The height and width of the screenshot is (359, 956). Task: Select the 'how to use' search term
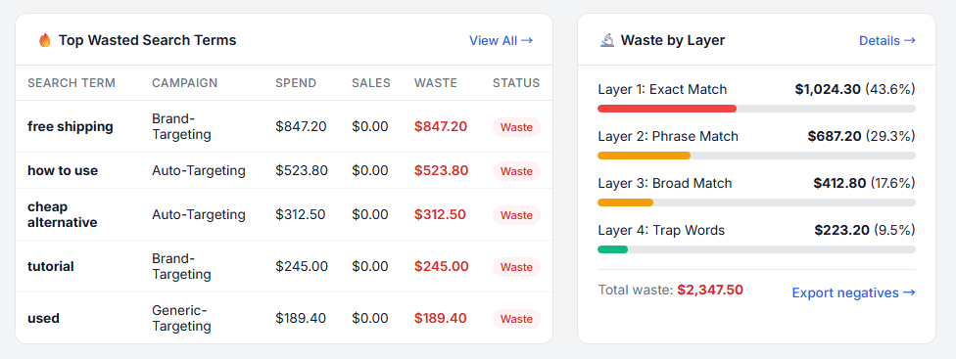[63, 170]
